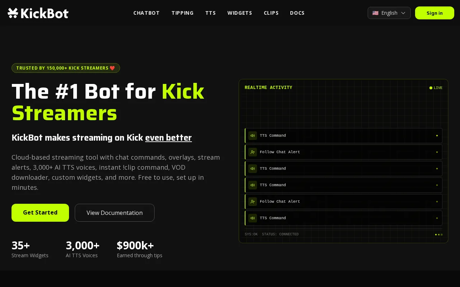Go to the TIPPING nav item
Viewport: 460px width, 287px height.
pyautogui.click(x=183, y=13)
